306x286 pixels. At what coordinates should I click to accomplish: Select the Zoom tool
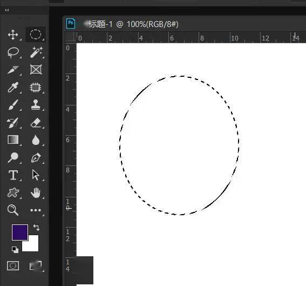(x=13, y=210)
